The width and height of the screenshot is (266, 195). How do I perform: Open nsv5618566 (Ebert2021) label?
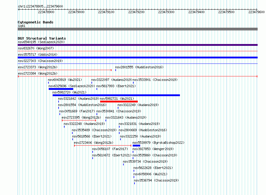click(x=92, y=136)
